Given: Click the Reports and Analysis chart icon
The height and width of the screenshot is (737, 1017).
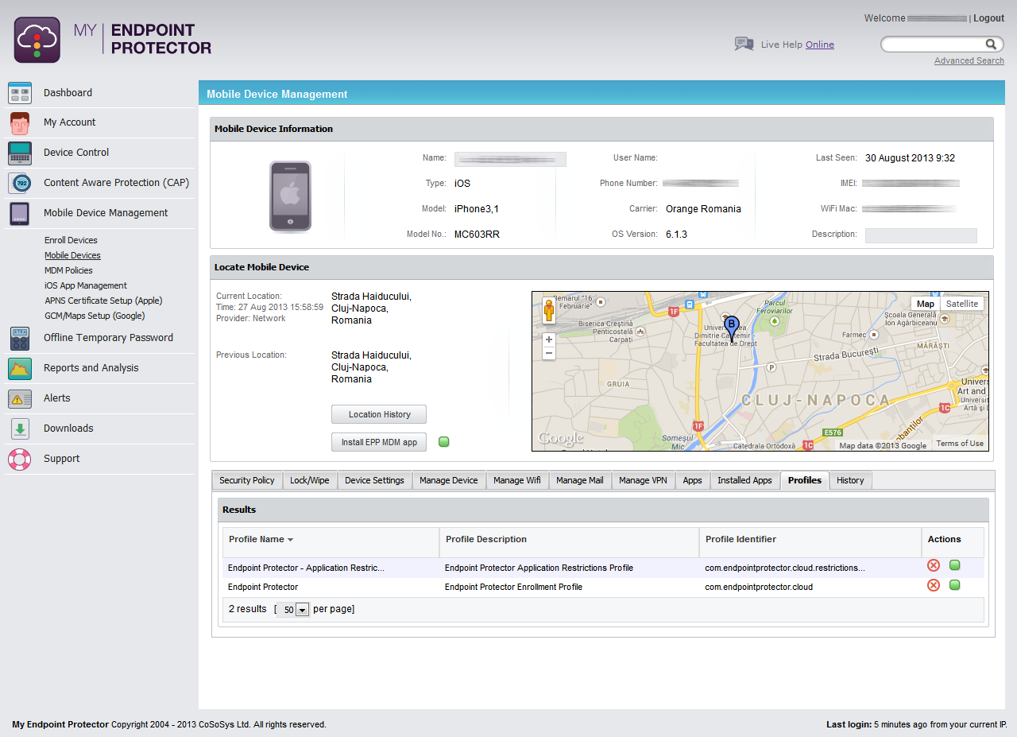Looking at the screenshot, I should pyautogui.click(x=20, y=368).
